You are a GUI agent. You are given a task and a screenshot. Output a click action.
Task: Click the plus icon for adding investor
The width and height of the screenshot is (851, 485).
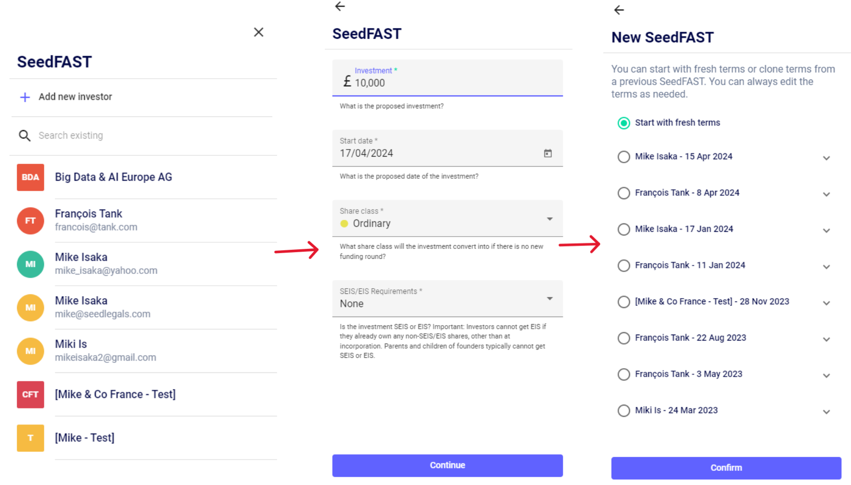coord(25,97)
